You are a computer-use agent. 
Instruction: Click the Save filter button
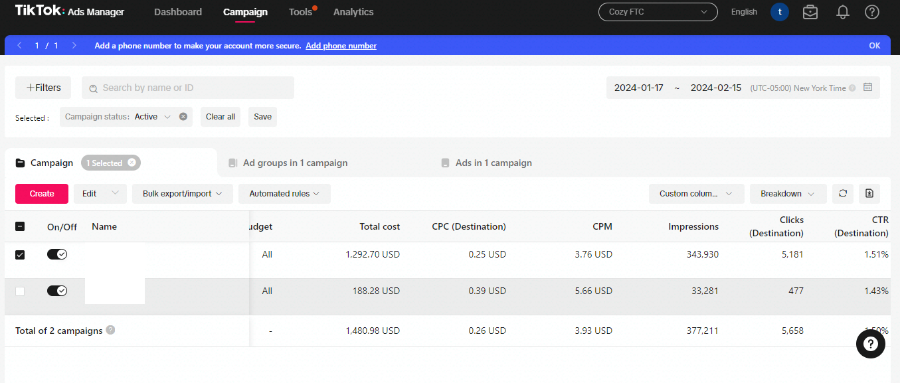point(262,117)
